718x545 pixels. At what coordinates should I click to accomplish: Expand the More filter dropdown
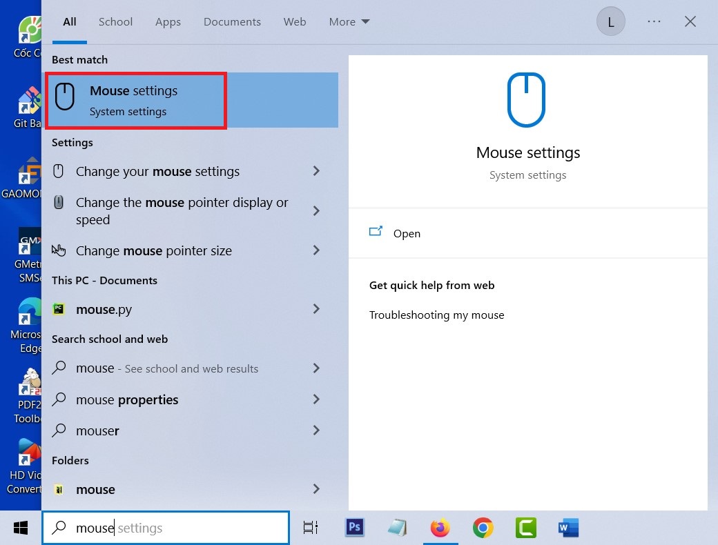point(349,22)
